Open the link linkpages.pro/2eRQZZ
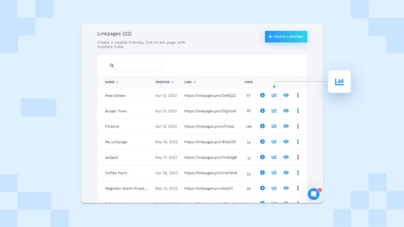404x227 pixels. point(210,95)
